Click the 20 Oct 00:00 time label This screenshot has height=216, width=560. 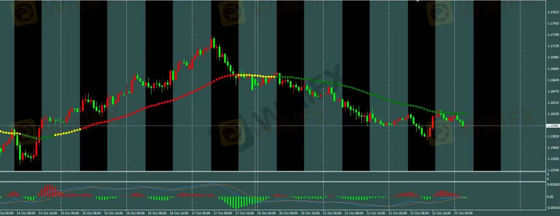point(267,213)
